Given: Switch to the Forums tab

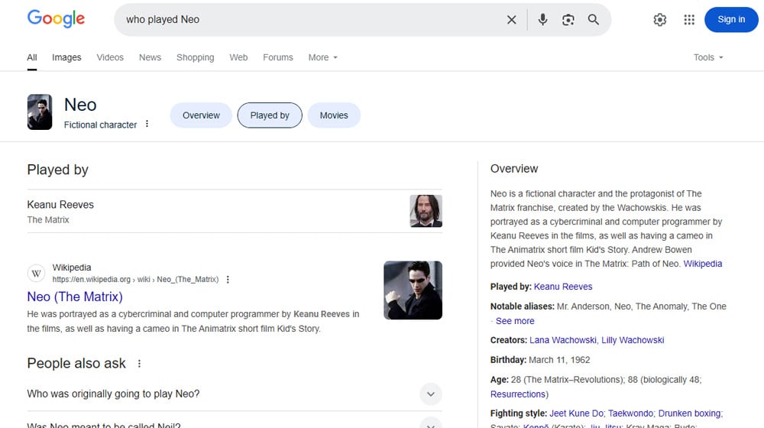Looking at the screenshot, I should pos(278,57).
